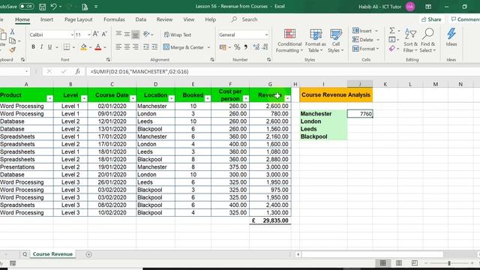
Task: Open the number format General dropdown
Action: pyautogui.click(x=266, y=35)
